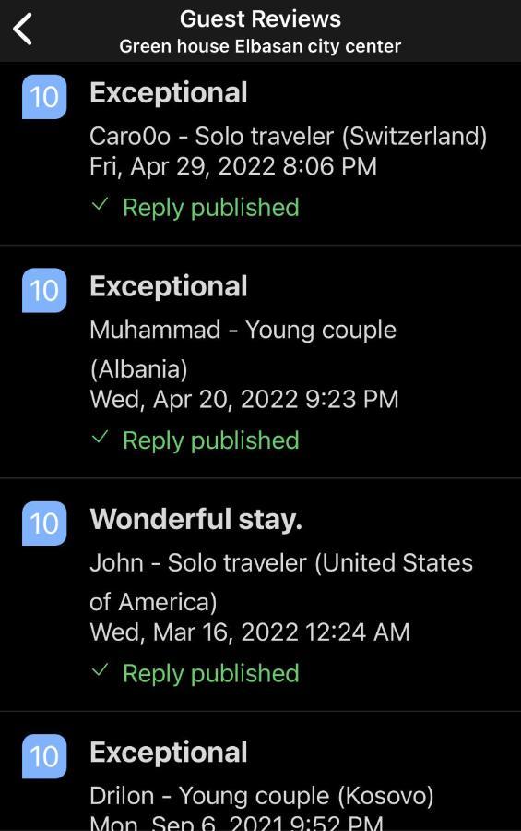Open the Wonderful stay. review title
This screenshot has height=831, width=521.
(x=195, y=519)
